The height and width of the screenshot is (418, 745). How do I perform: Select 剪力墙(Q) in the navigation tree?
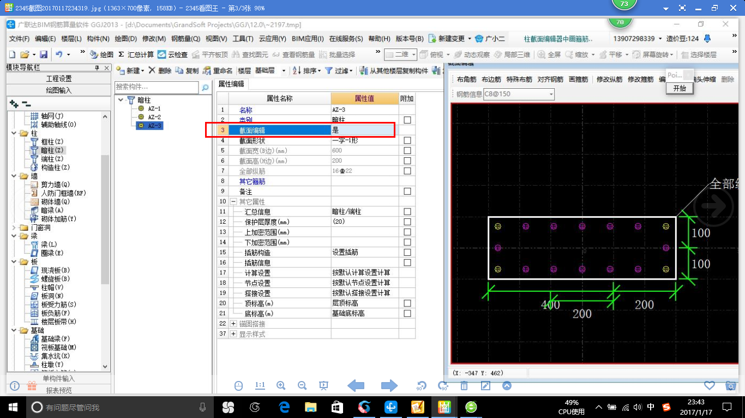(56, 185)
